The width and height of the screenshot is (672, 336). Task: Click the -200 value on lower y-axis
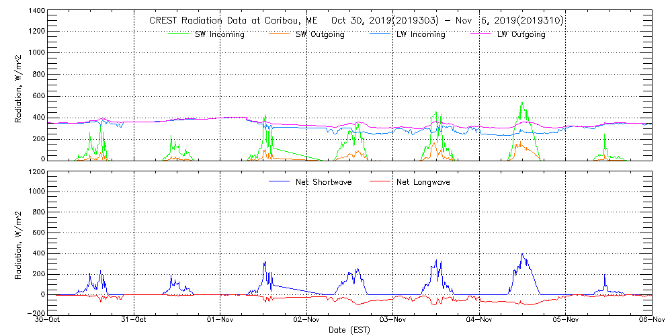pyautogui.click(x=35, y=314)
